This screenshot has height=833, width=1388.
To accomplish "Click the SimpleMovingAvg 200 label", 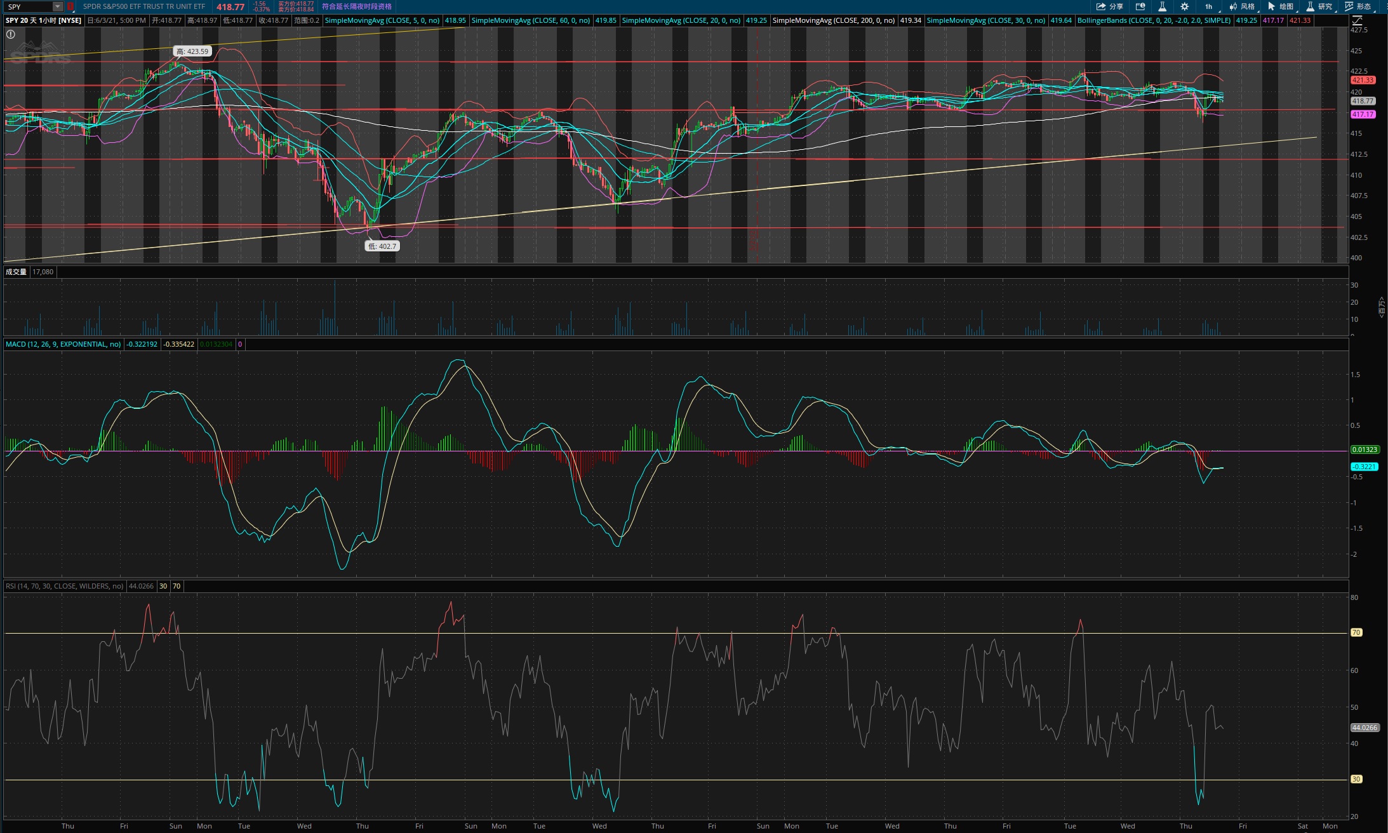I will tap(834, 20).
